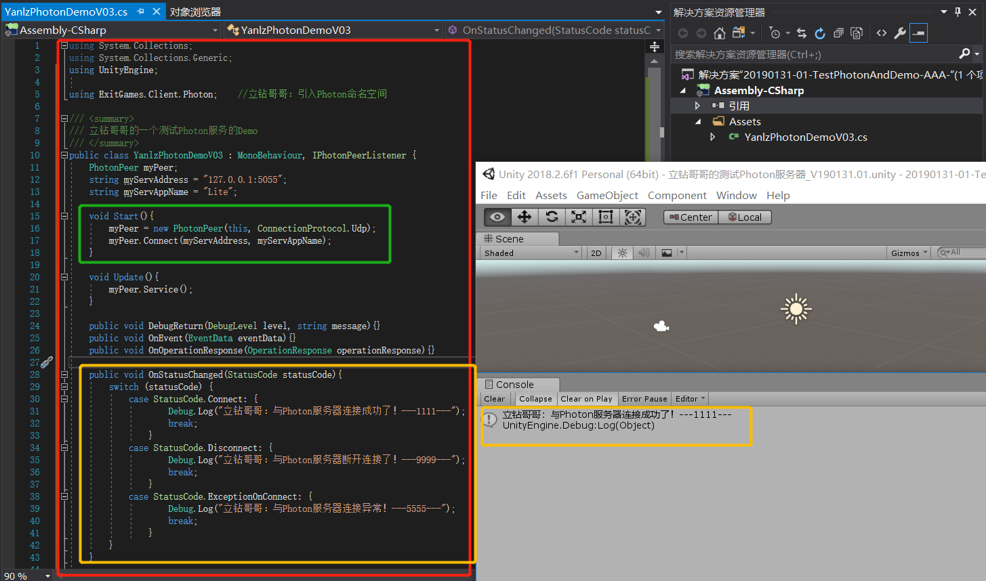This screenshot has width=986, height=581.
Task: Toggle Local handle rotation
Action: coord(745,217)
